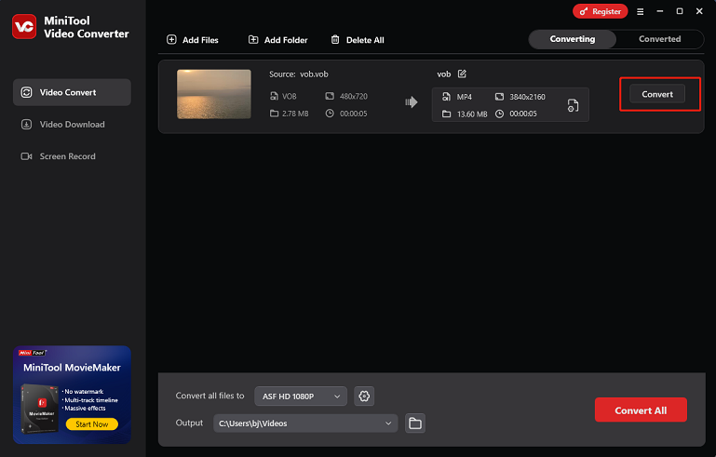Click the MiniTool Video Converter logo
The width and height of the screenshot is (716, 457).
(24, 26)
